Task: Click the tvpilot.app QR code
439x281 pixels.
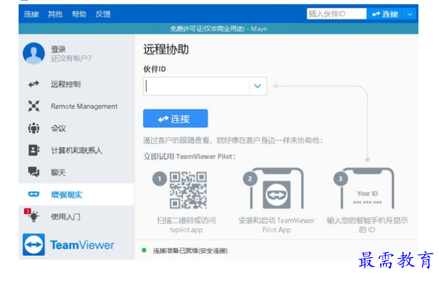Action: [188, 190]
